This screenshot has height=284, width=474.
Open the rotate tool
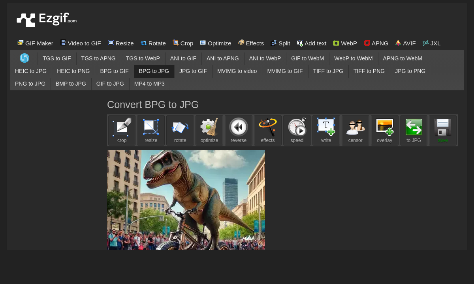pyautogui.click(x=180, y=130)
